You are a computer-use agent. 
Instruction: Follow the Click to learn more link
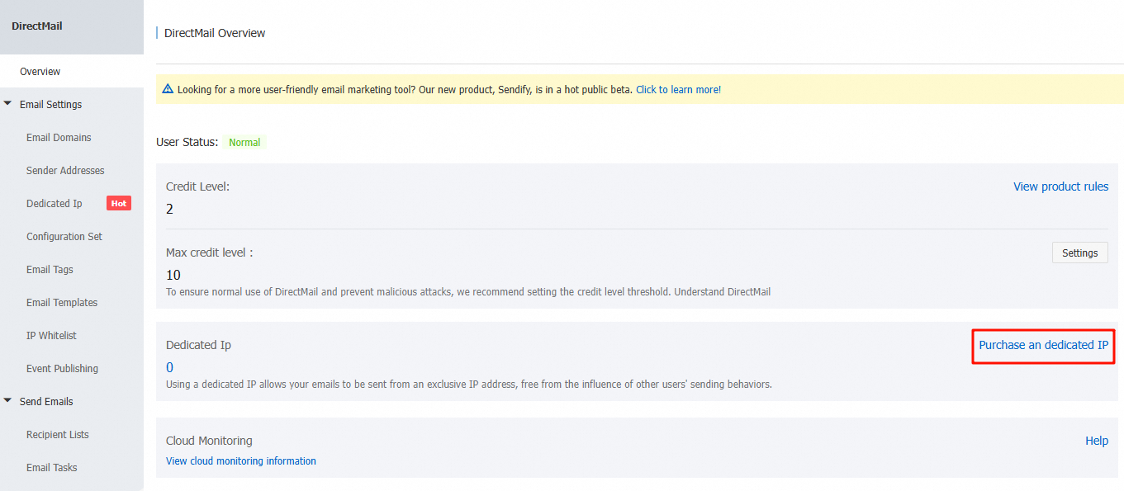[x=678, y=90]
